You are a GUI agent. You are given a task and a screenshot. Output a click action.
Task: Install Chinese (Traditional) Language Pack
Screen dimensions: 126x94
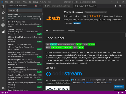(39, 87)
